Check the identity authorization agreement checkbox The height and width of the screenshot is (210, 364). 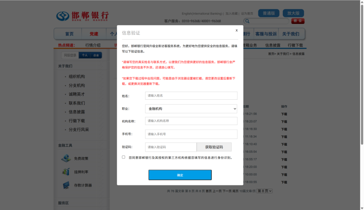[124, 157]
